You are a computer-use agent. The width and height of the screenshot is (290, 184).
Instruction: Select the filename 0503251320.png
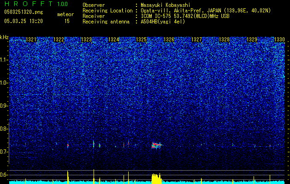24,12
